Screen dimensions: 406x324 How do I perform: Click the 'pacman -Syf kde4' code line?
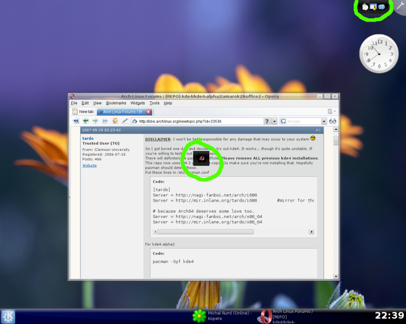[173, 262]
